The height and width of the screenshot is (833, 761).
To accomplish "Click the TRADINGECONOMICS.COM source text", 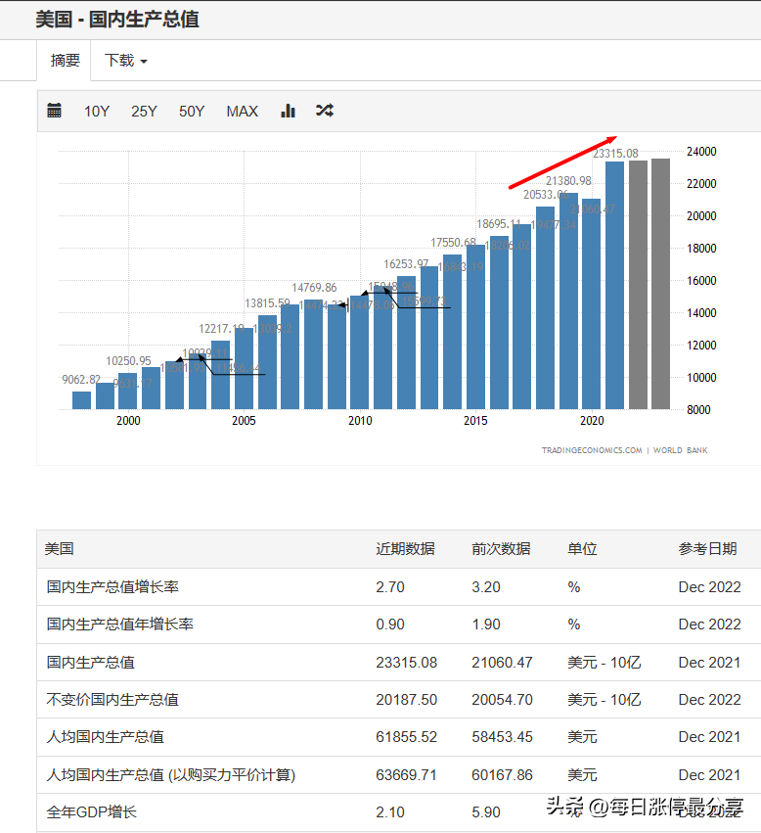I will coord(592,450).
